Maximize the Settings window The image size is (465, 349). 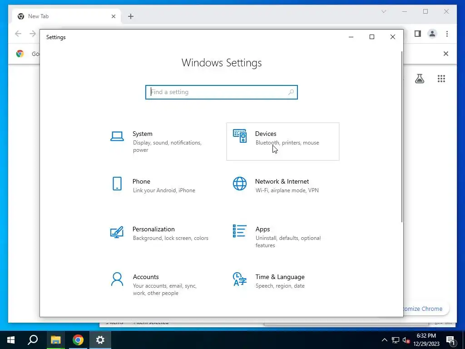coord(372,37)
